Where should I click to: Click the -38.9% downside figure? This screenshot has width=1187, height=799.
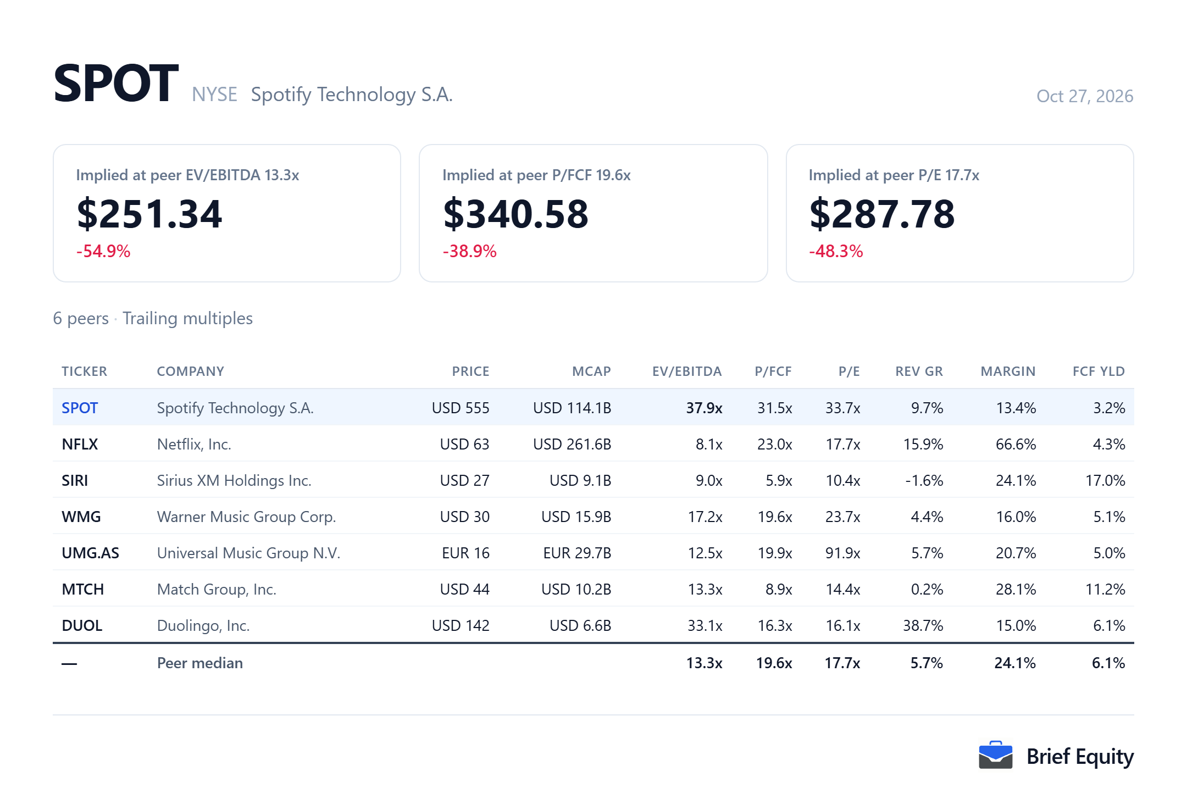tap(469, 251)
